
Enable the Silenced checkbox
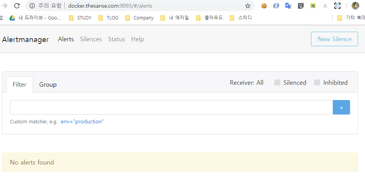click(x=277, y=83)
